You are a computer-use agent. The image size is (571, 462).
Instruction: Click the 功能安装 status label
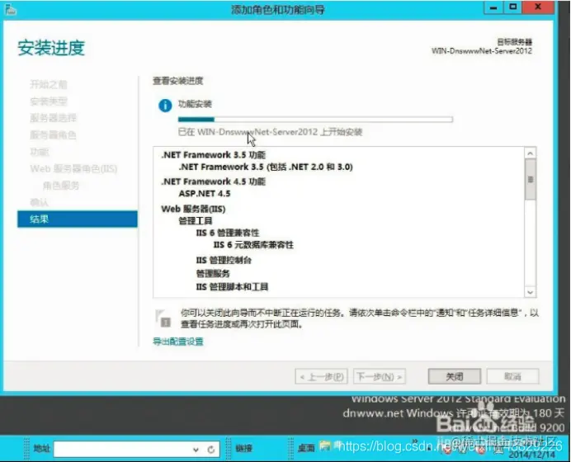click(195, 104)
